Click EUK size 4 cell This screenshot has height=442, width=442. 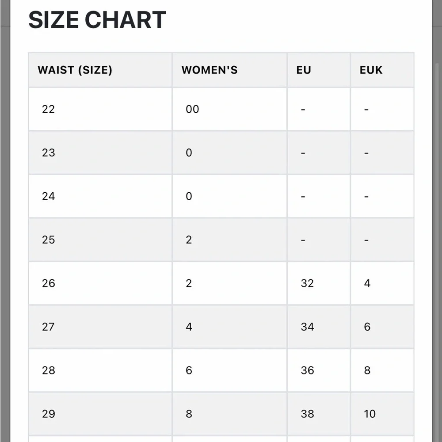pos(382,283)
